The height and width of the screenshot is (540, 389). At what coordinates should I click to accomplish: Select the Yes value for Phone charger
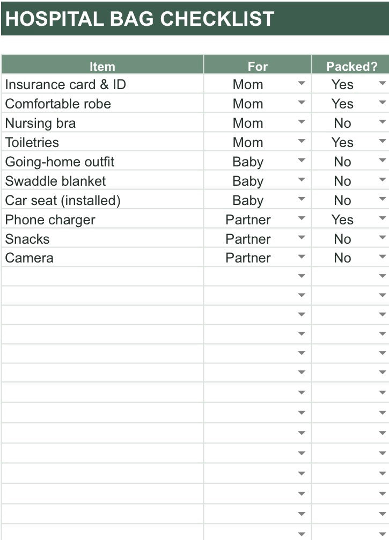[x=342, y=220]
